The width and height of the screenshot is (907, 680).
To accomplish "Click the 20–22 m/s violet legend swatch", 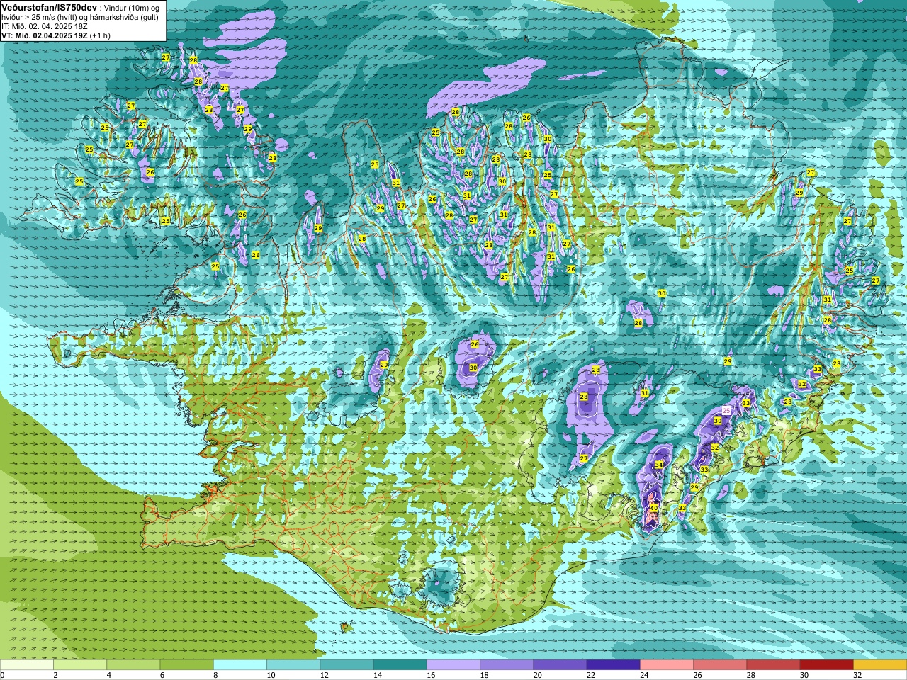I will (560, 665).
